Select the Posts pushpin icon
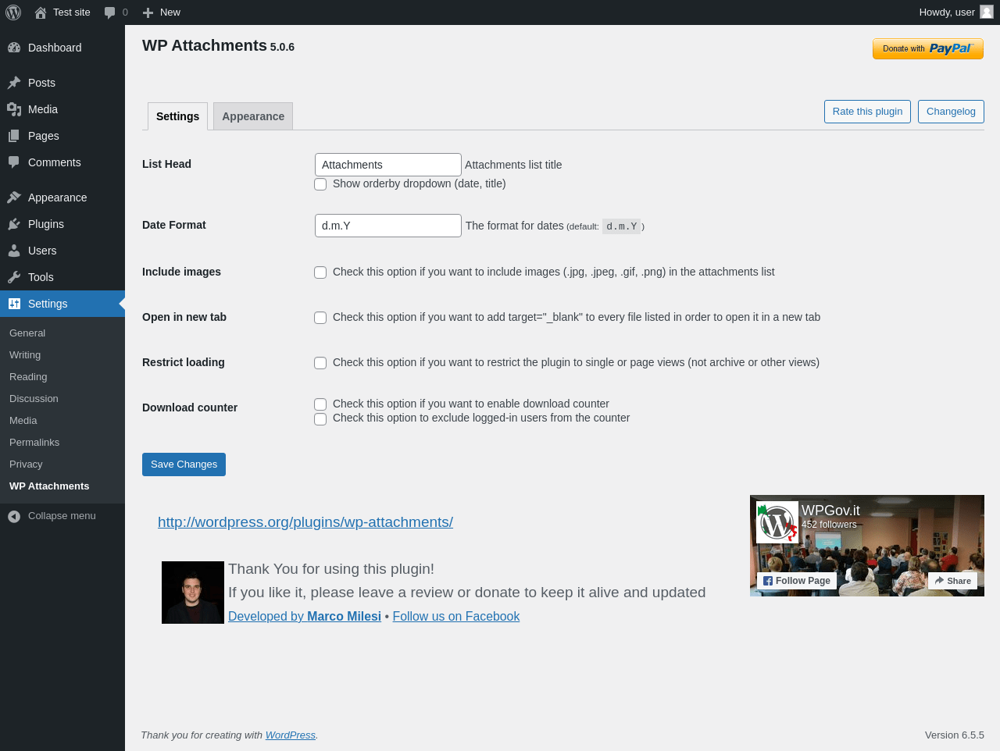The width and height of the screenshot is (1000, 751). (14, 83)
